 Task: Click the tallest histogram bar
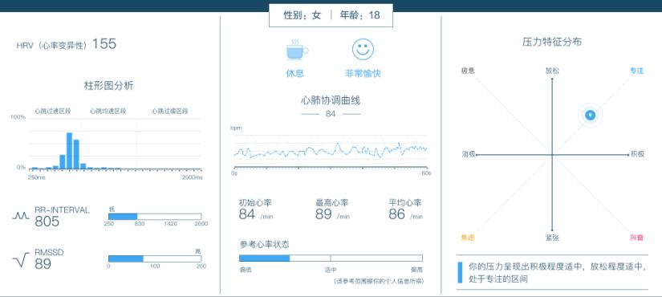(x=69, y=151)
